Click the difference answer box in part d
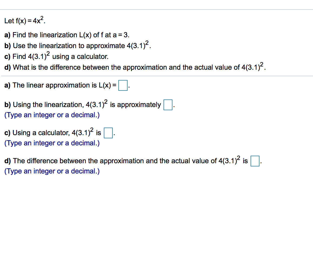 point(255,161)
